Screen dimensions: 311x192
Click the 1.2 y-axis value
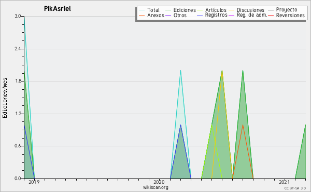pos(18,114)
